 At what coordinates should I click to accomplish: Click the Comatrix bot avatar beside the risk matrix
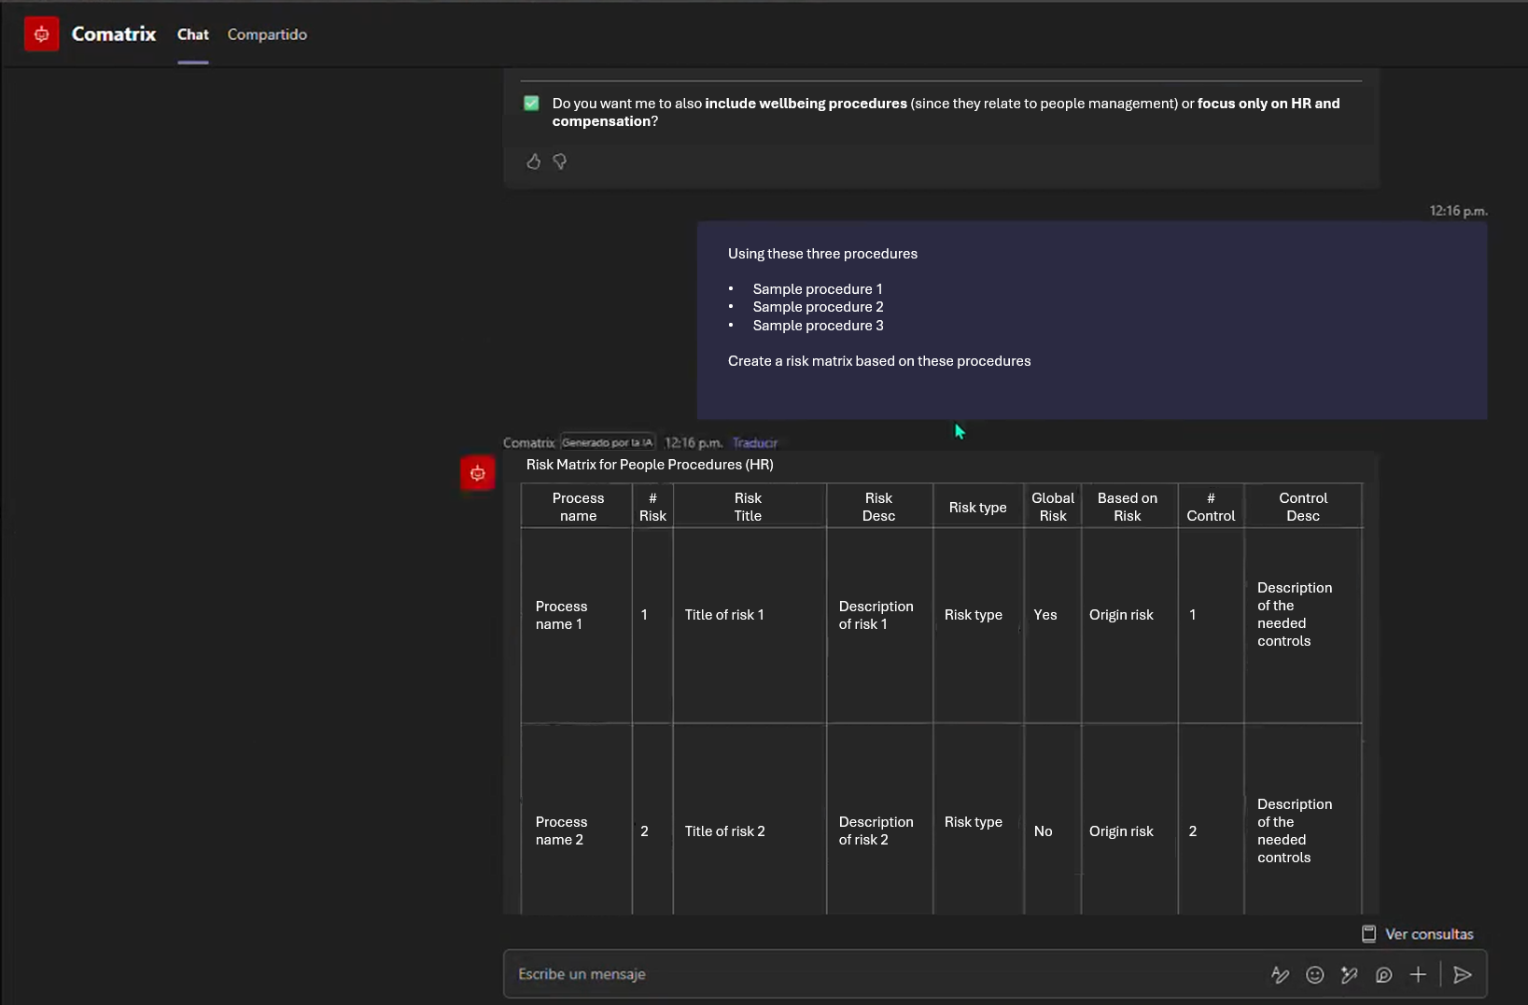pyautogui.click(x=478, y=473)
